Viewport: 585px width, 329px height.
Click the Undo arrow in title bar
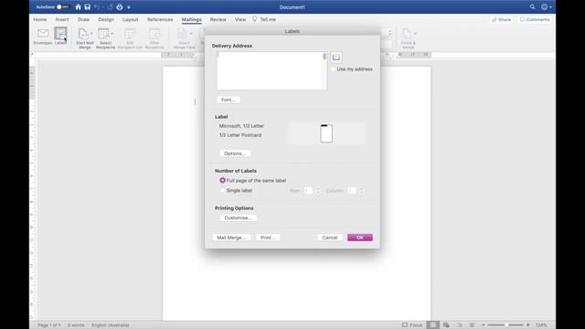pyautogui.click(x=97, y=7)
